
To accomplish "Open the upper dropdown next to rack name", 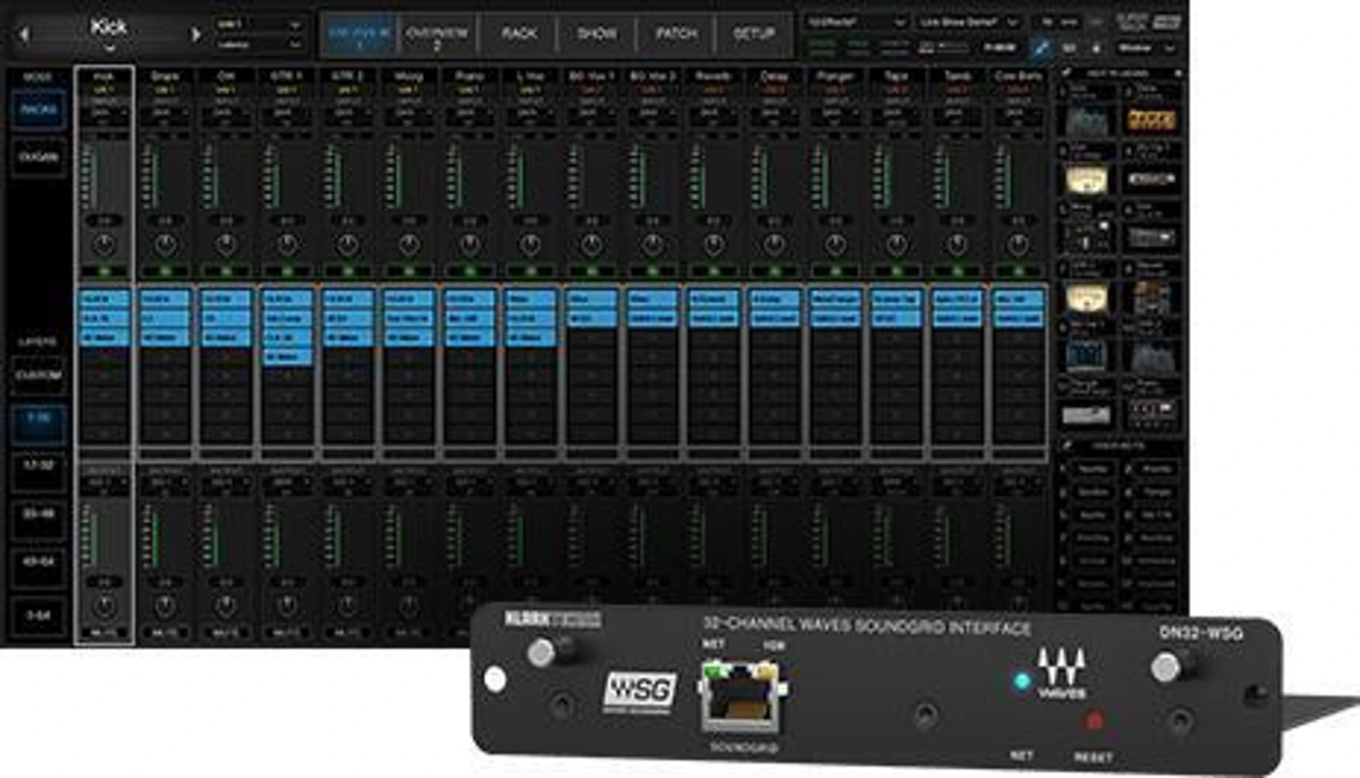I will [258, 25].
